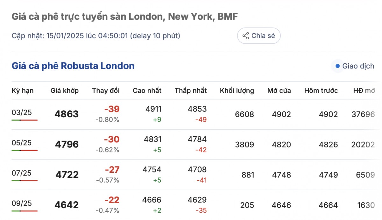Image resolution: width=382 pixels, height=220 pixels.
Task: Click the Khối lượng column header
Action: coord(237,91)
